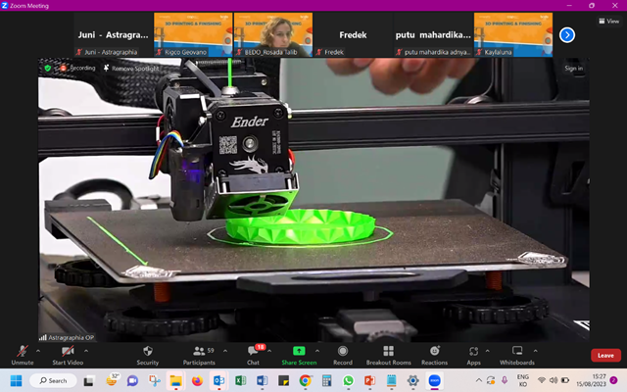The height and width of the screenshot is (392, 627).
Task: Click the Recording indicator
Action: 78,69
